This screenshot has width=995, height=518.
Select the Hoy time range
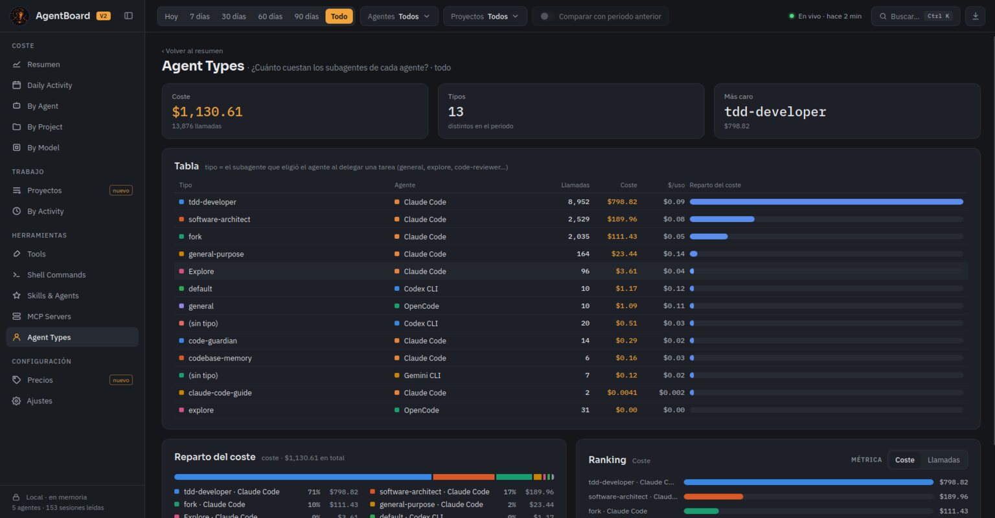[172, 16]
